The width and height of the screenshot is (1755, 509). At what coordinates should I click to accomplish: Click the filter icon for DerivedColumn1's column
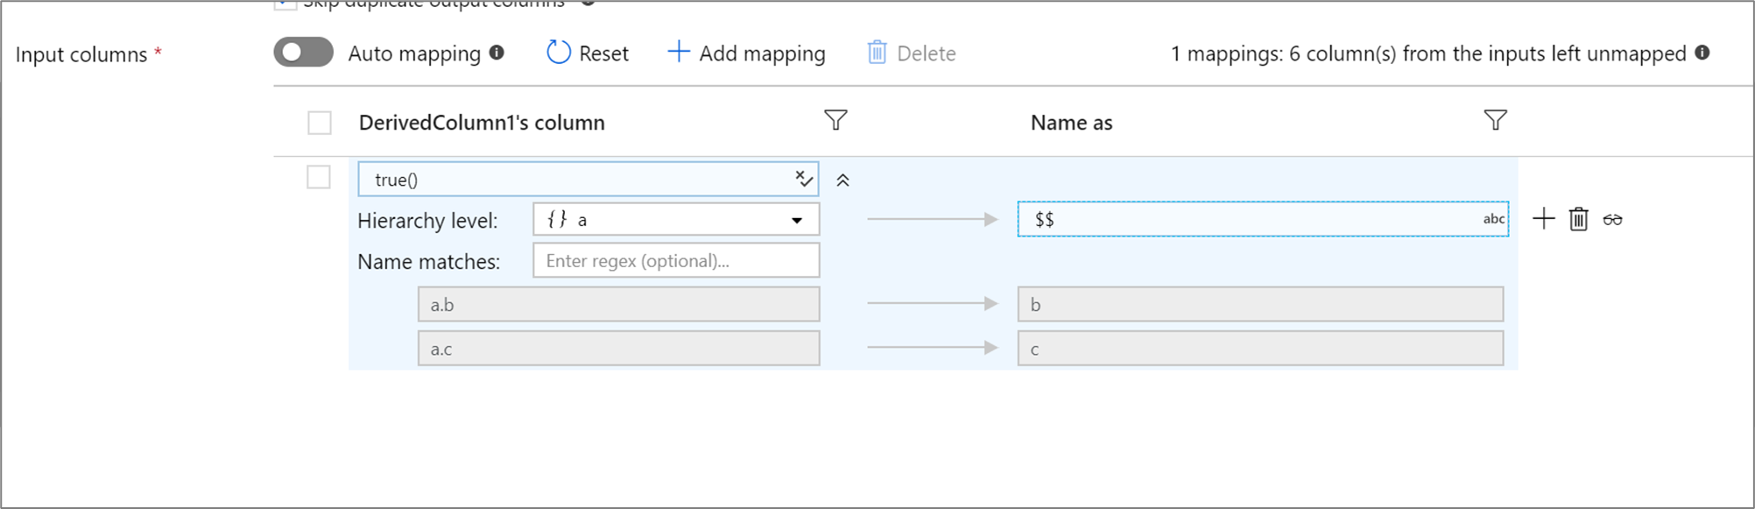835,120
